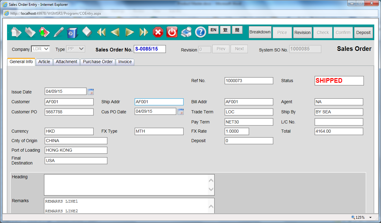The width and height of the screenshot is (381, 223).
Task: Switch language to Simplified Chinese (簡)
Action: pos(237,30)
